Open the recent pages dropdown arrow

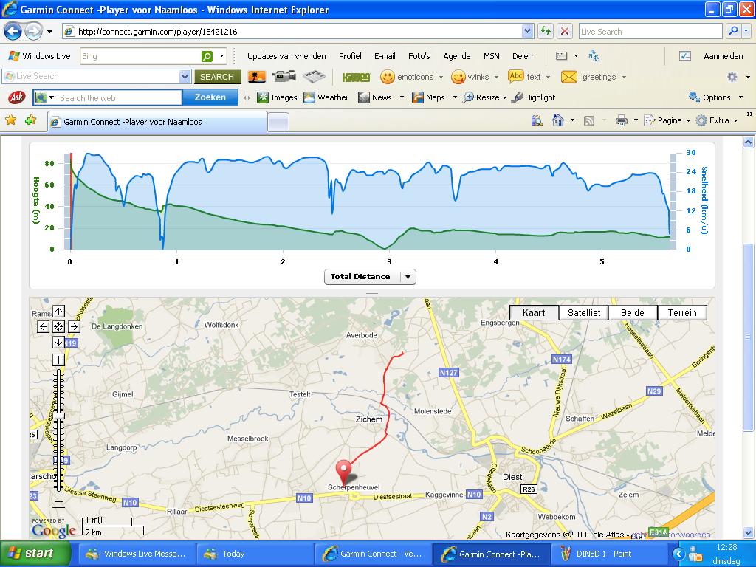(49, 32)
